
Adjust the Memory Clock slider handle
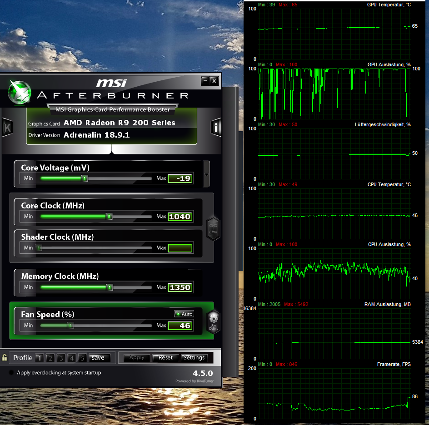[x=110, y=287]
